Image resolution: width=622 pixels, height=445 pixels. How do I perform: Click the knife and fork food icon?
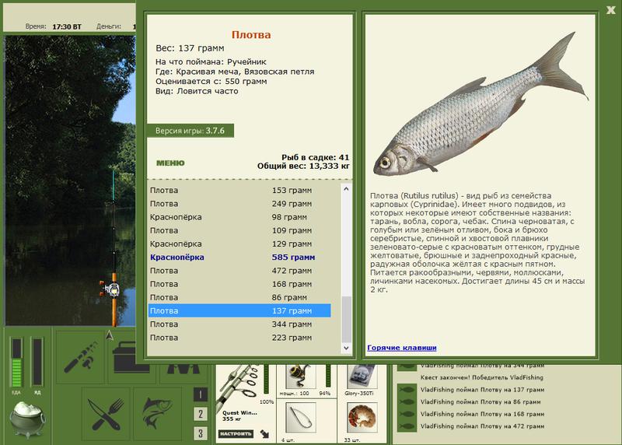pyautogui.click(x=107, y=414)
